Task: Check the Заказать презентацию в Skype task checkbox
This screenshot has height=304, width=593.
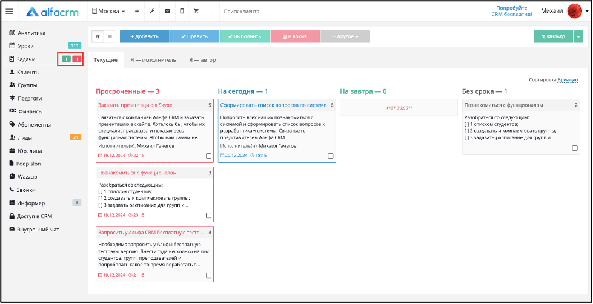Action: pos(209,156)
